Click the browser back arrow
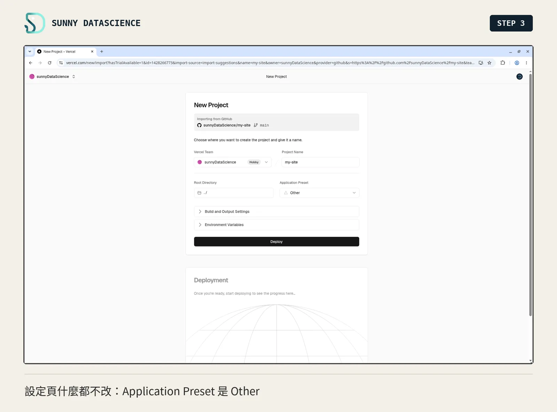This screenshot has height=412, width=557. [x=31, y=63]
